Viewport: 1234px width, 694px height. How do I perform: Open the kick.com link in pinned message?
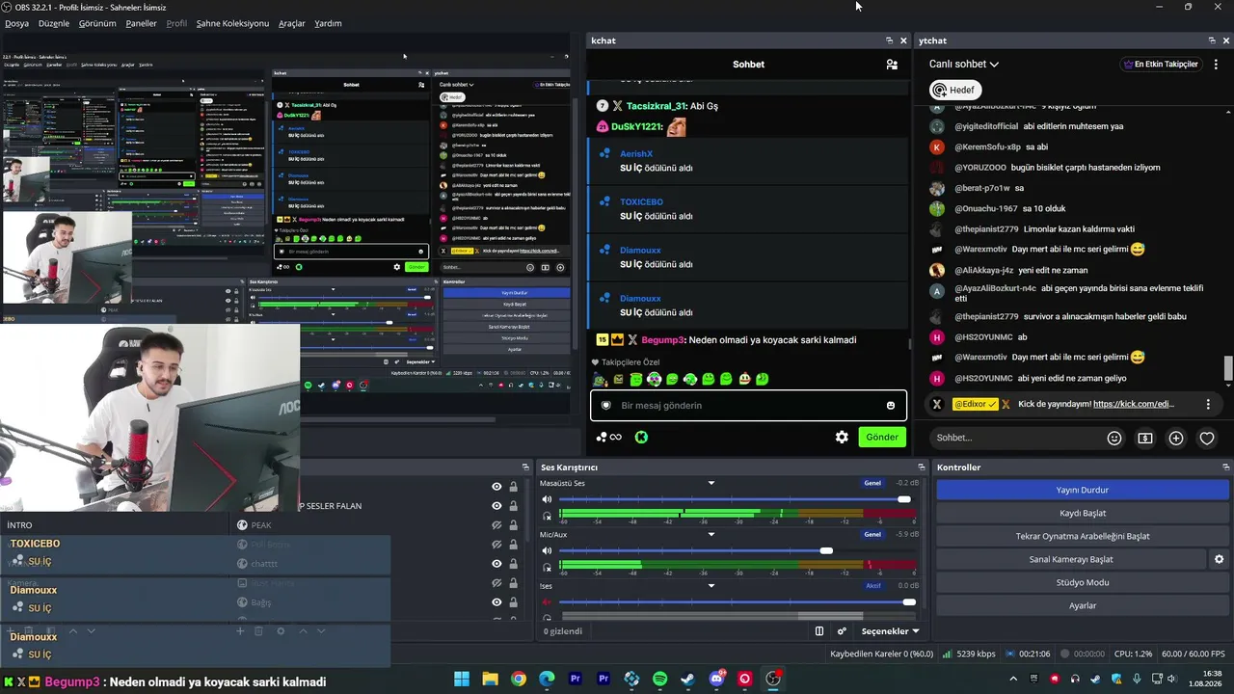1134,404
